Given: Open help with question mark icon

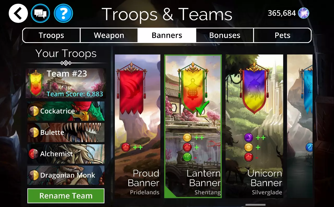Looking at the screenshot, I should (63, 13).
